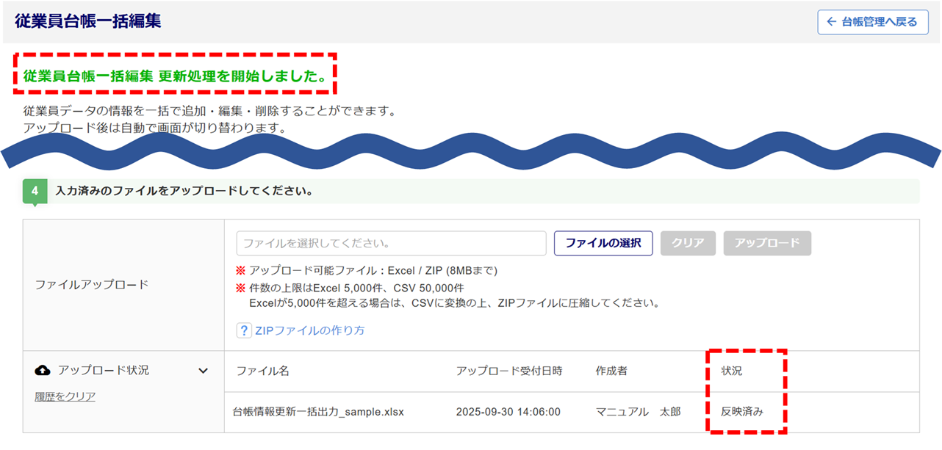Click the grayed アップロード button

click(767, 243)
